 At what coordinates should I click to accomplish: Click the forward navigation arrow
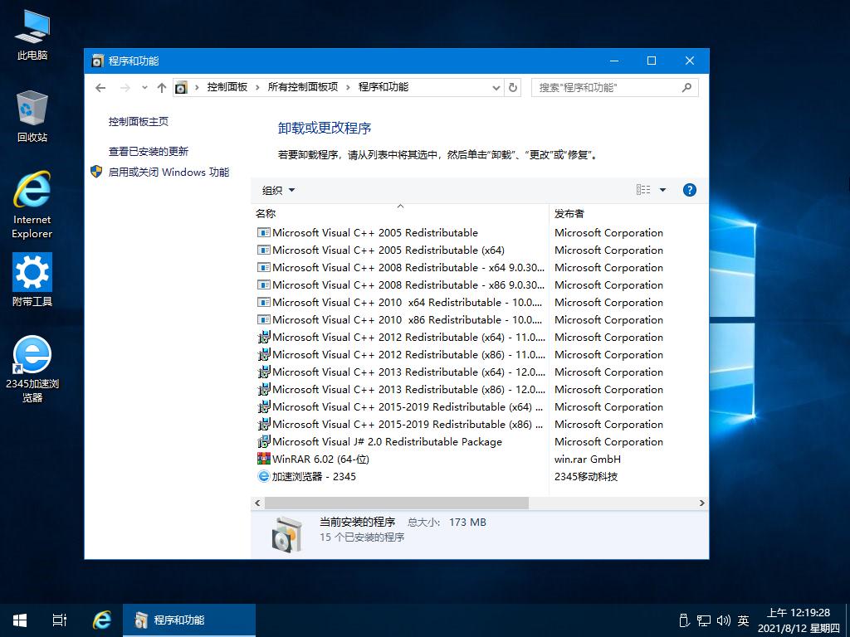(x=125, y=88)
